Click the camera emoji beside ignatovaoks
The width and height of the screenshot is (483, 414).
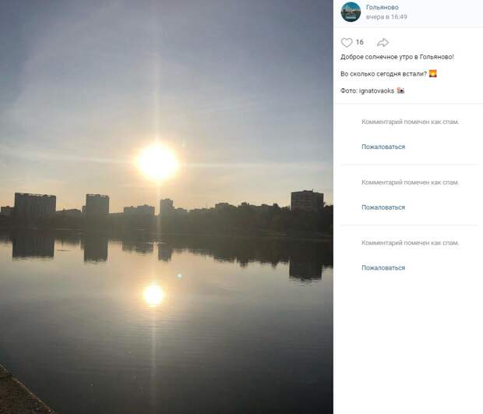click(400, 90)
